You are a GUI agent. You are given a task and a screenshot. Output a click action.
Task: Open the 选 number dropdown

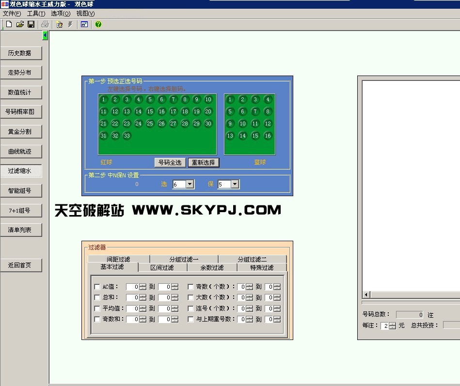(x=190, y=184)
